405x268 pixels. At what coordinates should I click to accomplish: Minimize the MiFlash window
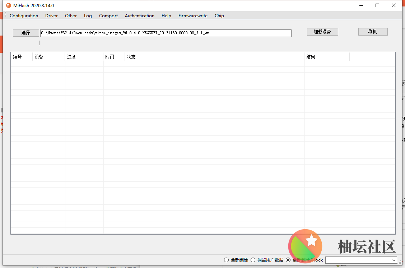(361, 5)
